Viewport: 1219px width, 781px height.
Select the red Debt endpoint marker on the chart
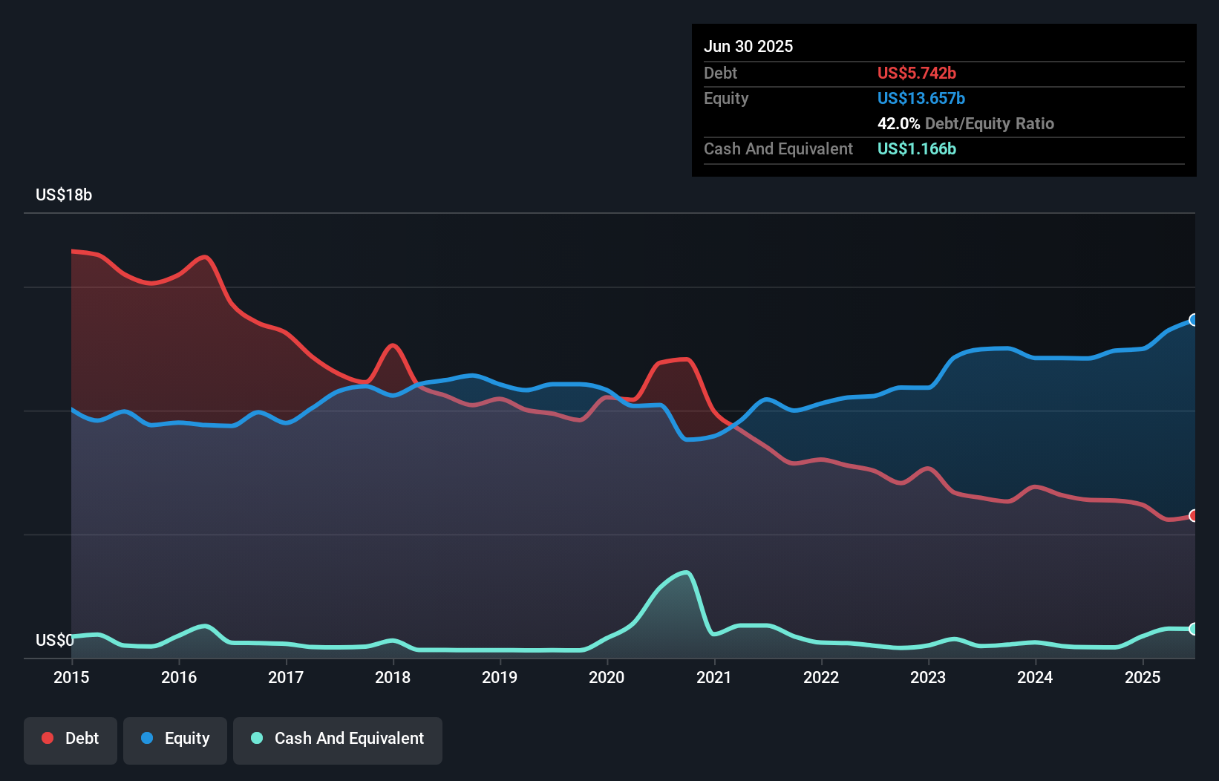pos(1193,514)
